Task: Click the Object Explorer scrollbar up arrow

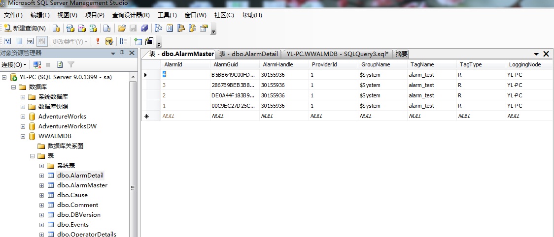Action: coord(133,77)
